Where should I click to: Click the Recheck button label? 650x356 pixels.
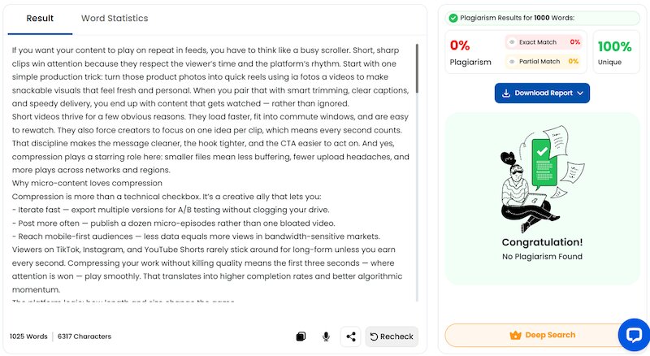[398, 336]
